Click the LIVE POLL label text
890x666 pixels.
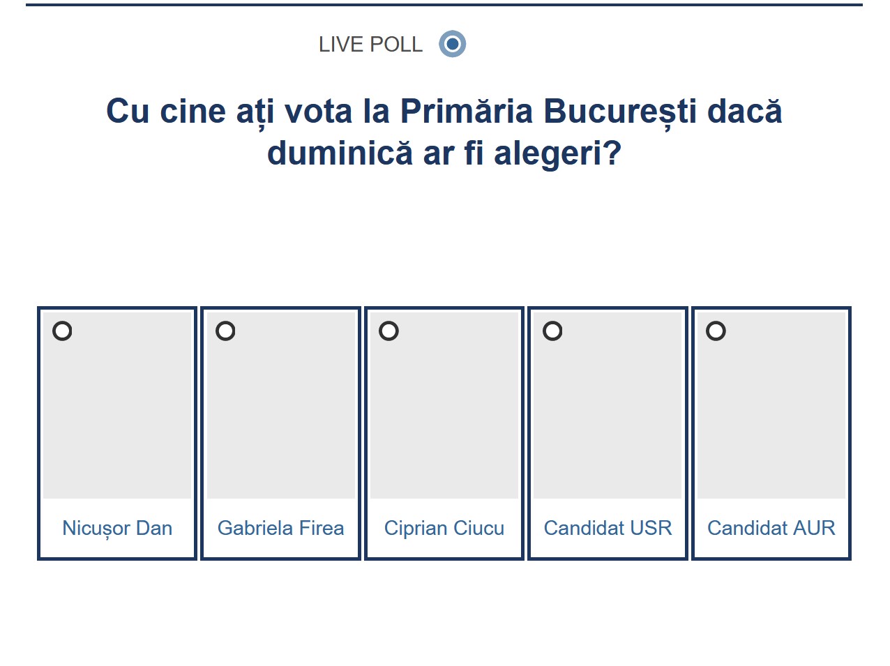coord(370,45)
